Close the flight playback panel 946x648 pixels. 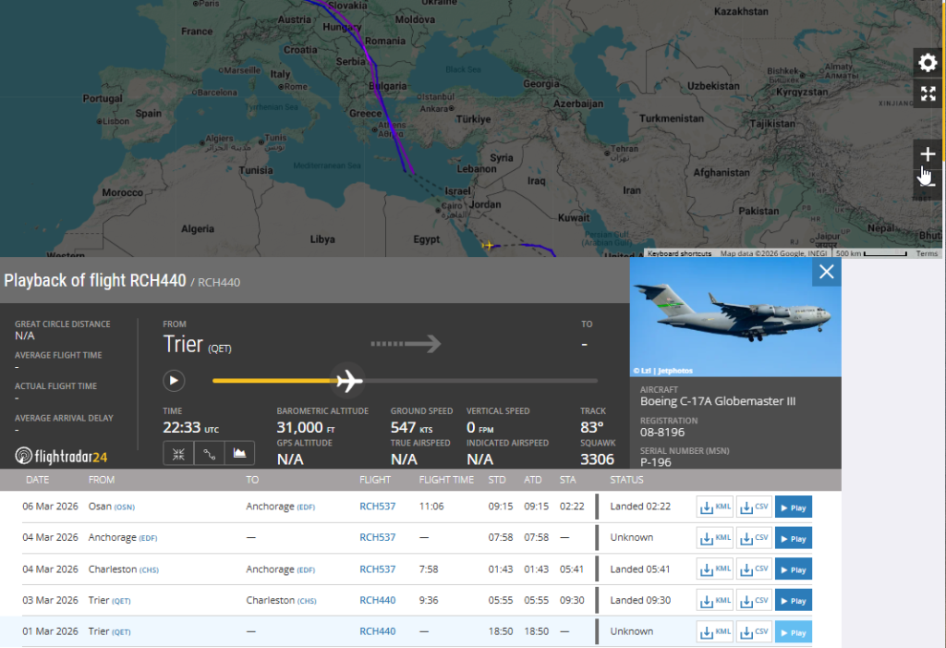826,272
